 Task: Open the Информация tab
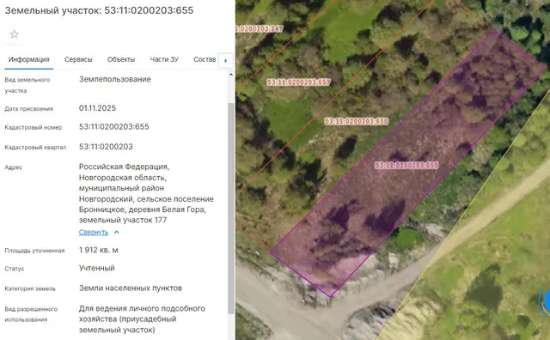[28, 59]
